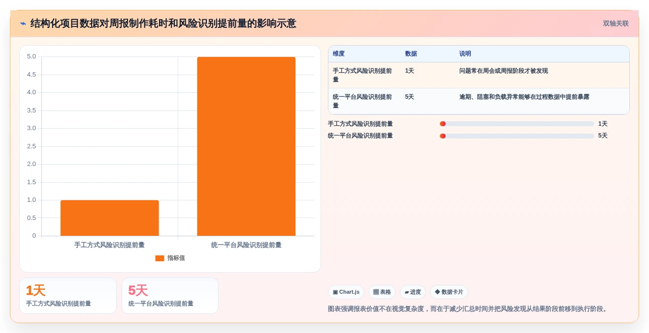Screen dimensions: 649x333
Task: Click the chart title heading text
Action: [x=163, y=24]
